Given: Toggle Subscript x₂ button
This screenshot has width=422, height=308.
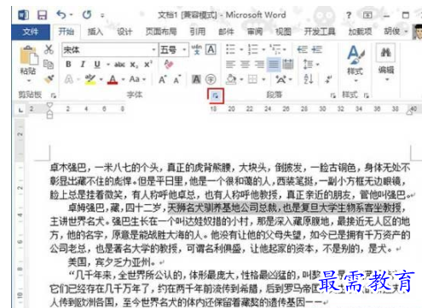Looking at the screenshot, I should click(x=134, y=65).
